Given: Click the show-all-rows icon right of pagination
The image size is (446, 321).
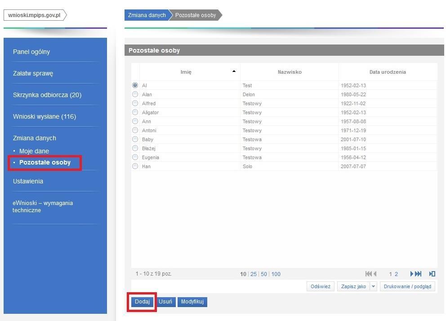Looking at the screenshot, I should [432, 274].
